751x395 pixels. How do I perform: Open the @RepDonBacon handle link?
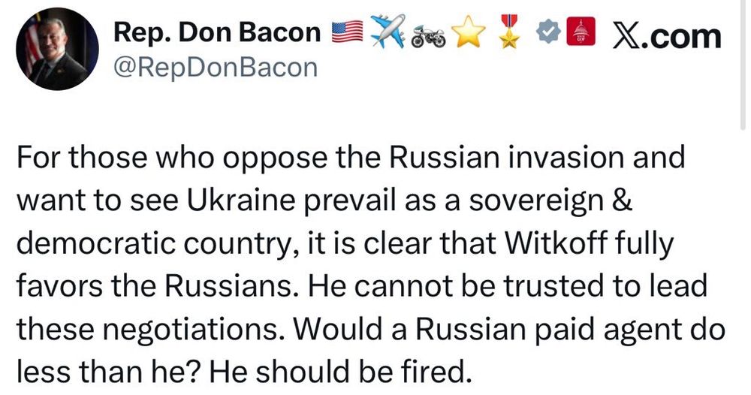[x=216, y=68]
